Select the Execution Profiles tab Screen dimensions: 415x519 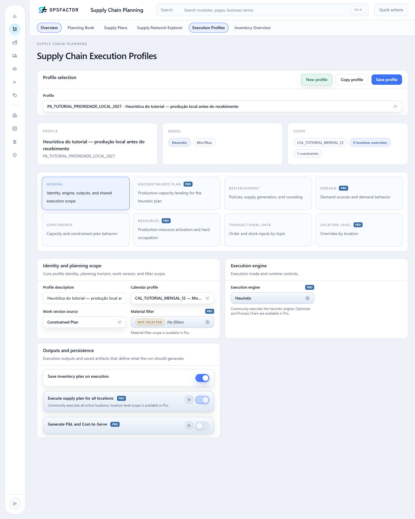point(209,28)
